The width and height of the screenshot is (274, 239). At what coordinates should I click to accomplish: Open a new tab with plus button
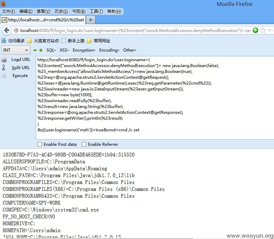pyautogui.click(x=91, y=20)
